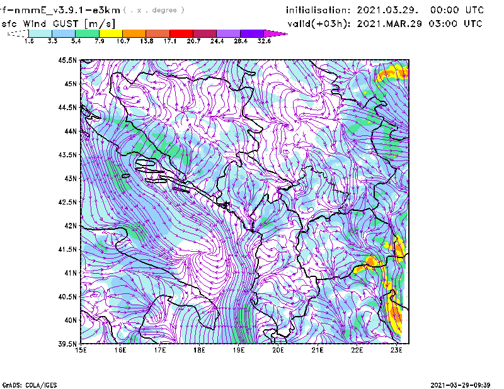Click the 41N latitude label
The width and height of the screenshot is (504, 389).
(71, 273)
